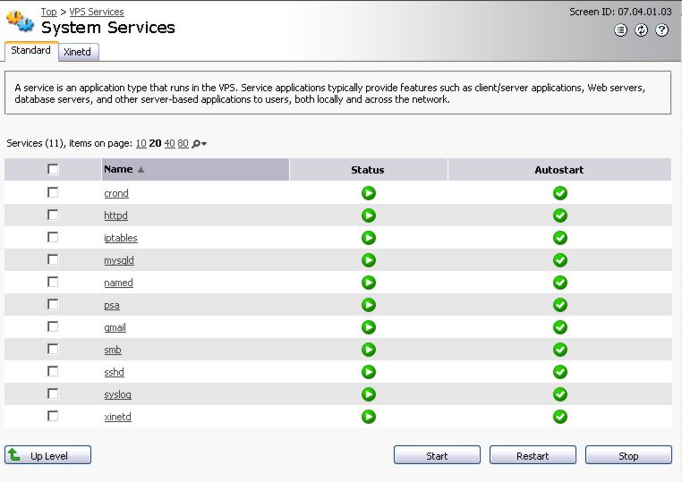The width and height of the screenshot is (682, 482).
Task: Click the smb running status icon
Action: [x=369, y=350]
